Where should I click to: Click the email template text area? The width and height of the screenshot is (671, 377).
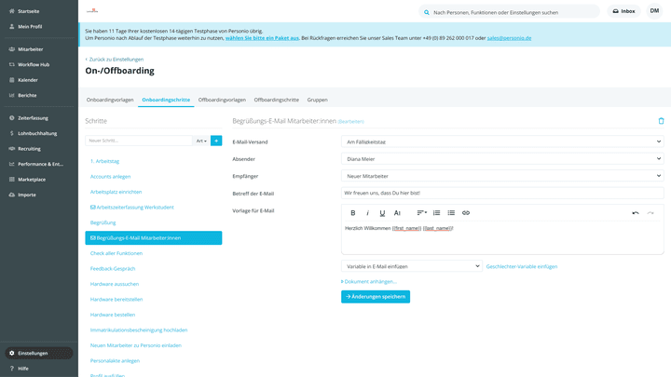pos(502,237)
